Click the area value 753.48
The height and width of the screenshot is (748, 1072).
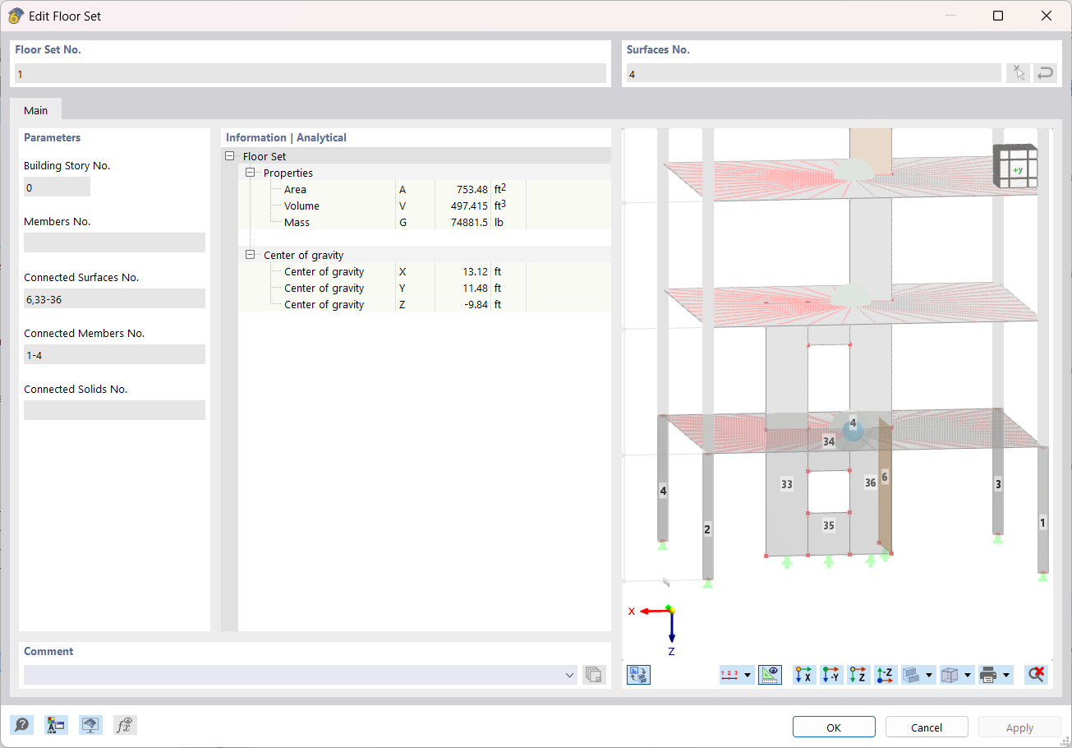coord(472,190)
